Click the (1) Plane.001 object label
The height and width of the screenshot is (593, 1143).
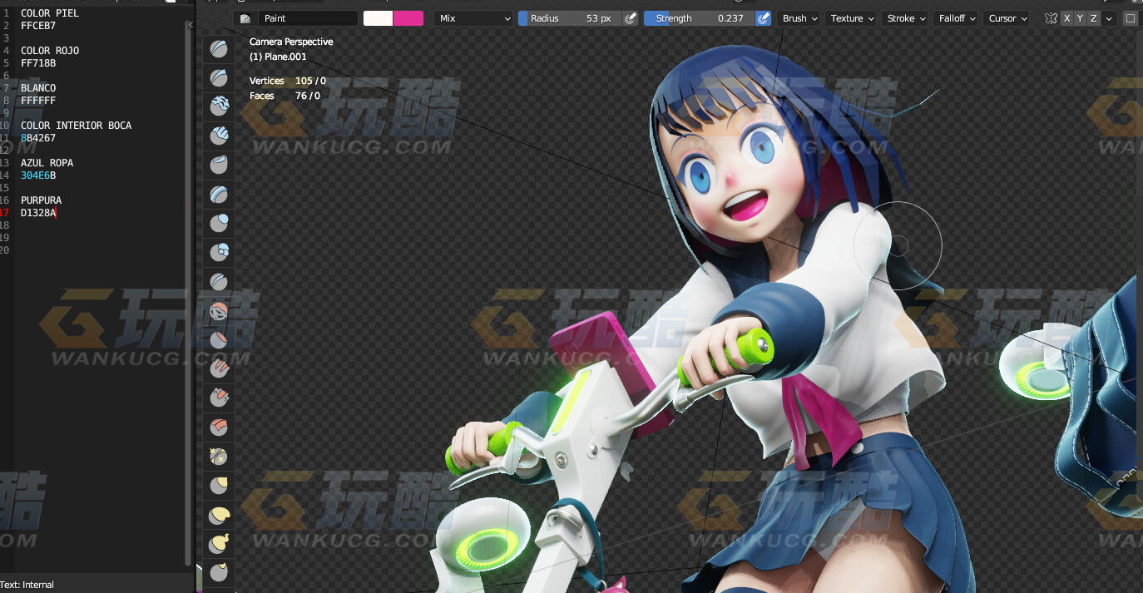pos(278,57)
